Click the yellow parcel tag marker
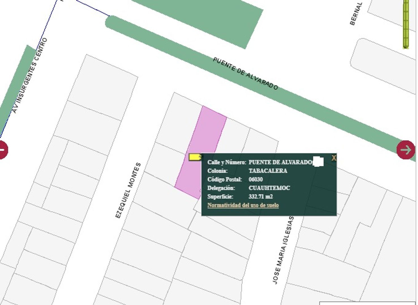Screen dimensions: 418x305 tap(195, 157)
